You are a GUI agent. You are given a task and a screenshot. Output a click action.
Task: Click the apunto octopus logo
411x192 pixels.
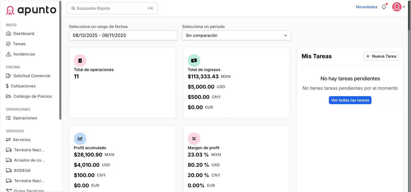(x=10, y=10)
